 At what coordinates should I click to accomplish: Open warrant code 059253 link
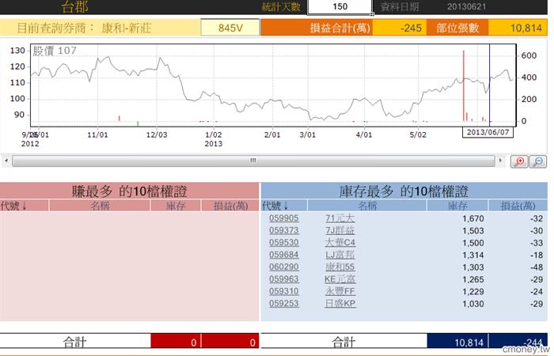pos(283,303)
